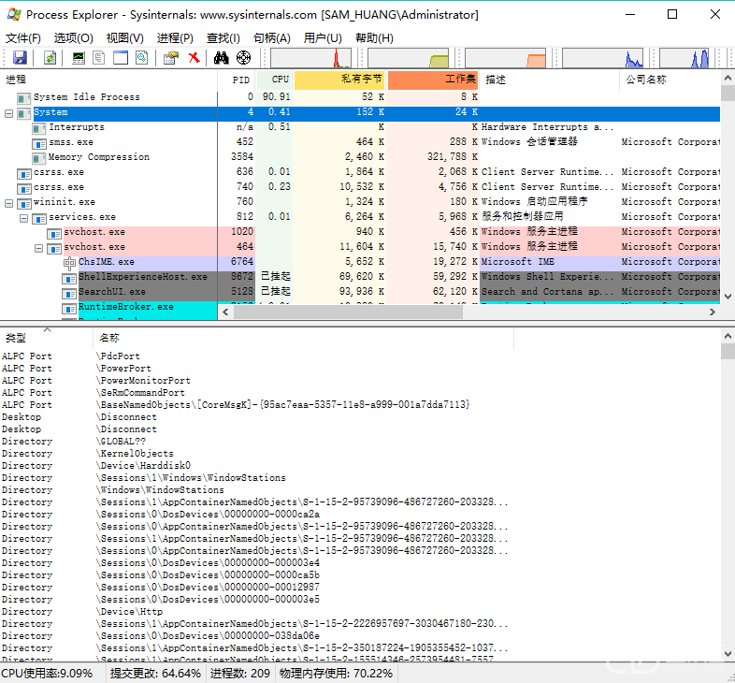Screen dimensions: 735x683
Task: Click the CPU usage mini graph
Action: click(310, 58)
